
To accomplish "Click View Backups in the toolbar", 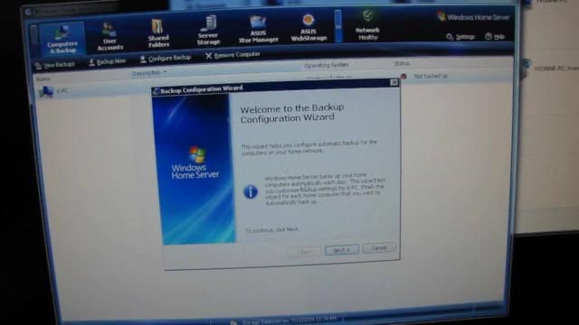I will tap(55, 65).
